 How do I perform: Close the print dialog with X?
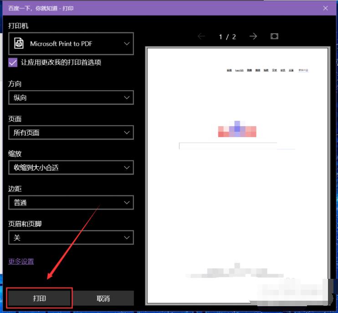[x=325, y=8]
